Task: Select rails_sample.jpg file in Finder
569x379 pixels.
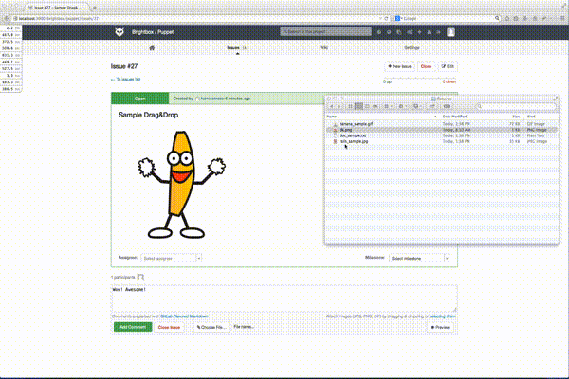Action: coord(355,141)
